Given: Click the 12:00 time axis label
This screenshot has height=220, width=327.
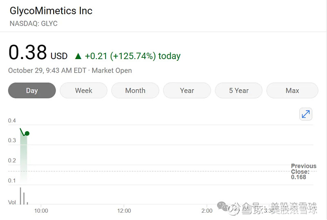Looking at the screenshot, I should tap(124, 211).
